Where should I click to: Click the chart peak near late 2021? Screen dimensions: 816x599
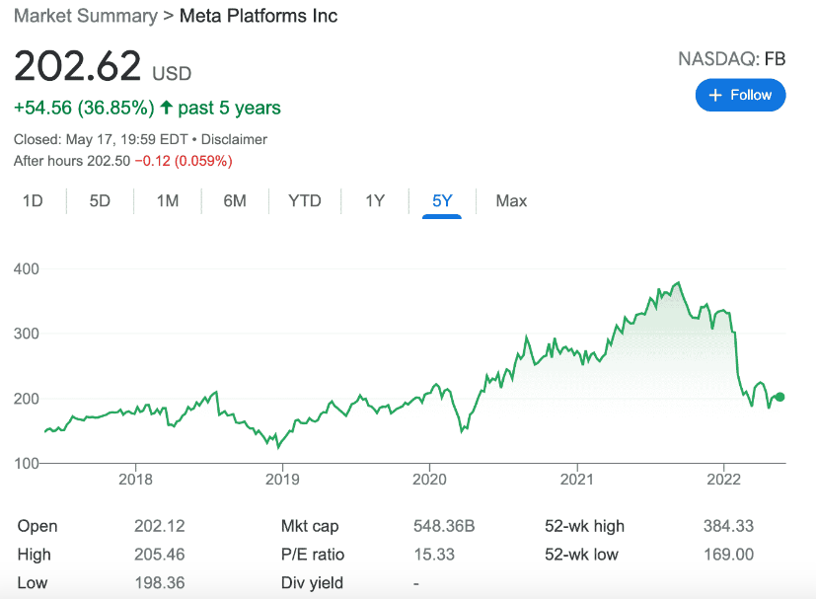coord(678,283)
